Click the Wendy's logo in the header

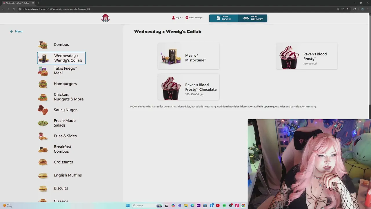tap(106, 18)
